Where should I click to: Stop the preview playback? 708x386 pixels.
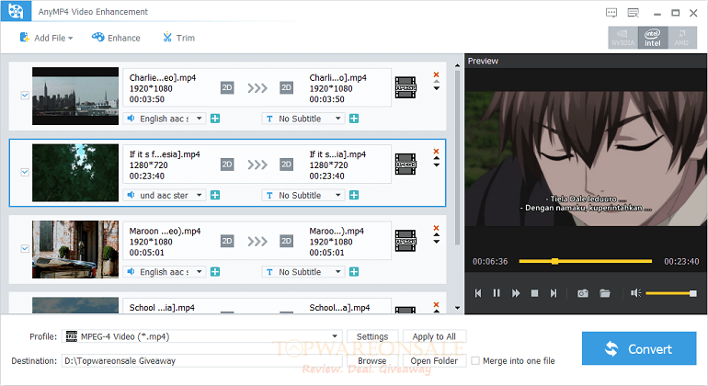[x=534, y=293]
